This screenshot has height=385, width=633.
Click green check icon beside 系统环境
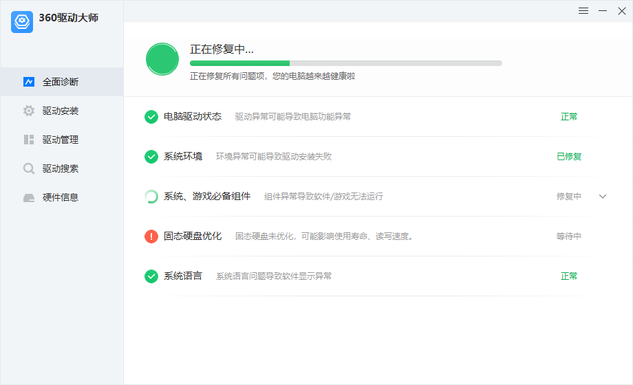151,157
